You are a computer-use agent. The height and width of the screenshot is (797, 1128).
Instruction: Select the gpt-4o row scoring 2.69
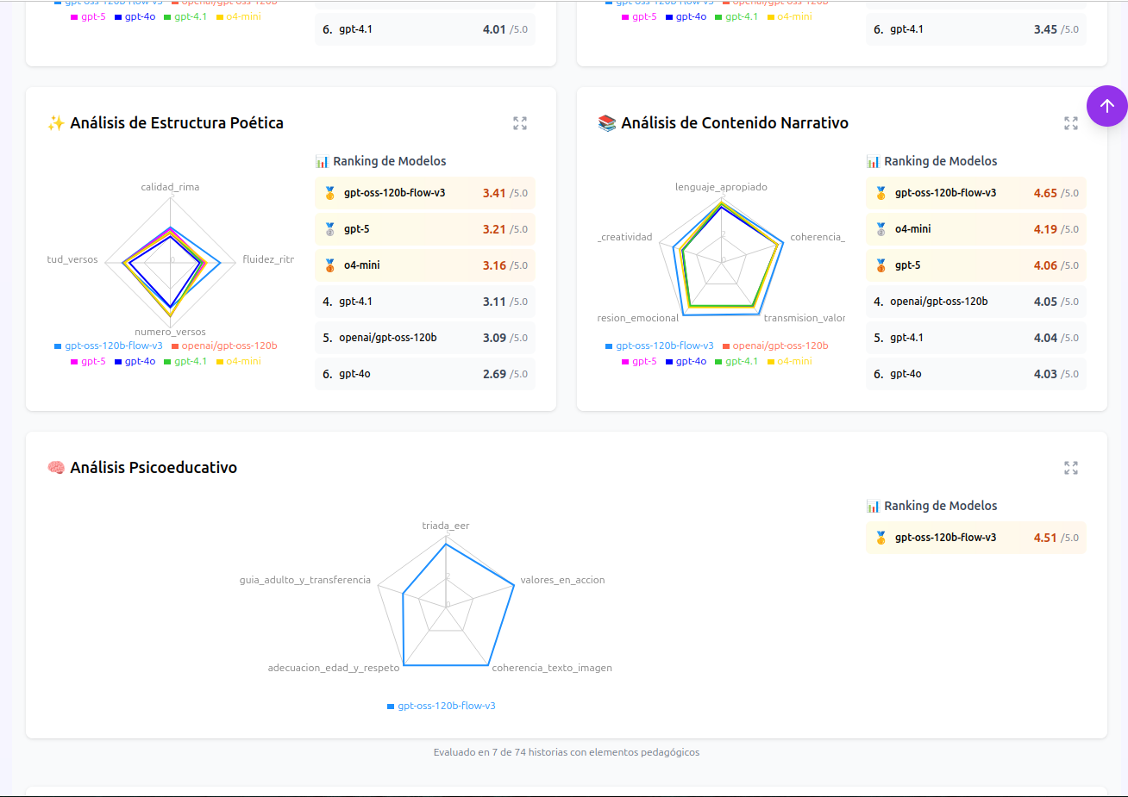(x=425, y=374)
